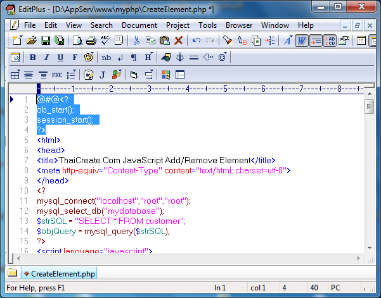Screen dimensions: 381x298
Task: Click the vertical scrollbar down arrow
Action: (x=370, y=248)
